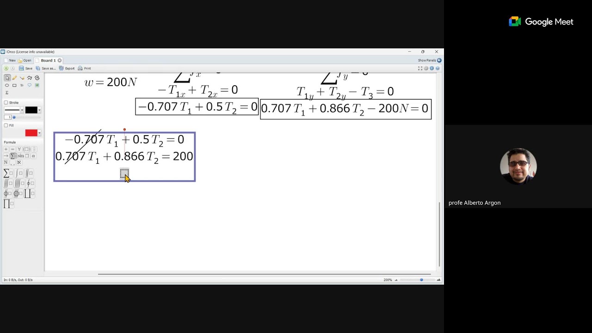Screen dimensions: 592x333
Task: Click the red fill color swatch
Action: 31,133
